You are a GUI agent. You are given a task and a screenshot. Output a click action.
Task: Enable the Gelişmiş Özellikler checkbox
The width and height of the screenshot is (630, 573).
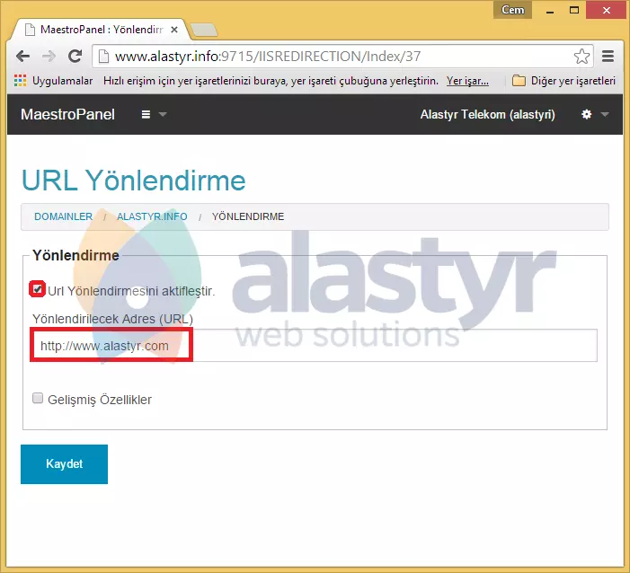tap(38, 399)
